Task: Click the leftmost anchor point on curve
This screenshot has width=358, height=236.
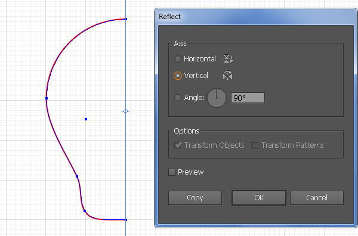Action: (47, 98)
